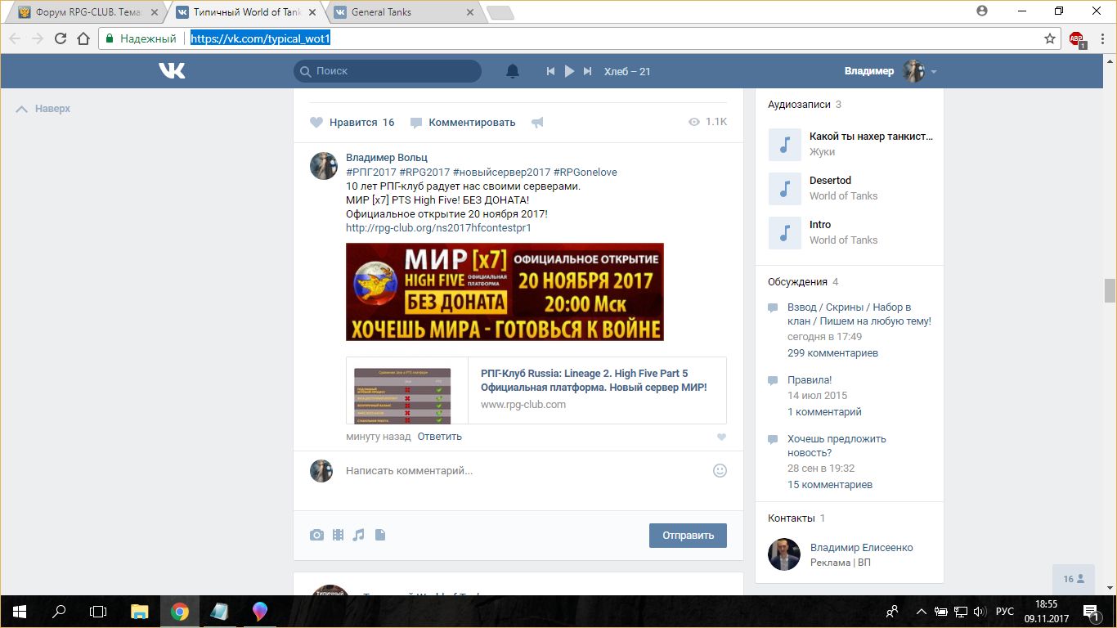The height and width of the screenshot is (628, 1117).
Task: Click the VK logo in the header
Action: [172, 71]
